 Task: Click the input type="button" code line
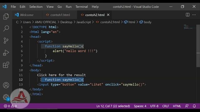tap(92, 84)
